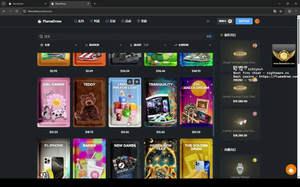Expand the 波动性 volatility dropdown
Viewport: 300px width, 187px height.
pyautogui.click(x=148, y=45)
